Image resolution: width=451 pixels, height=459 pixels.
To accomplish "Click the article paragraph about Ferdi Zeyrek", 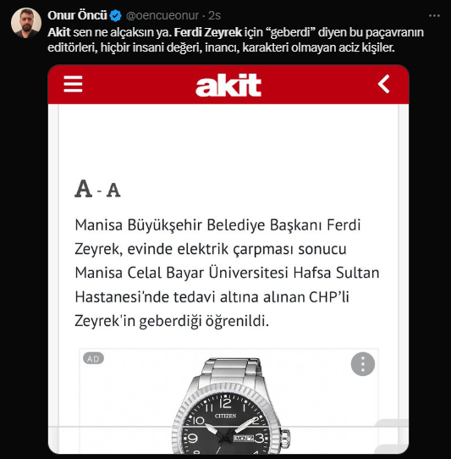I will [x=227, y=274].
